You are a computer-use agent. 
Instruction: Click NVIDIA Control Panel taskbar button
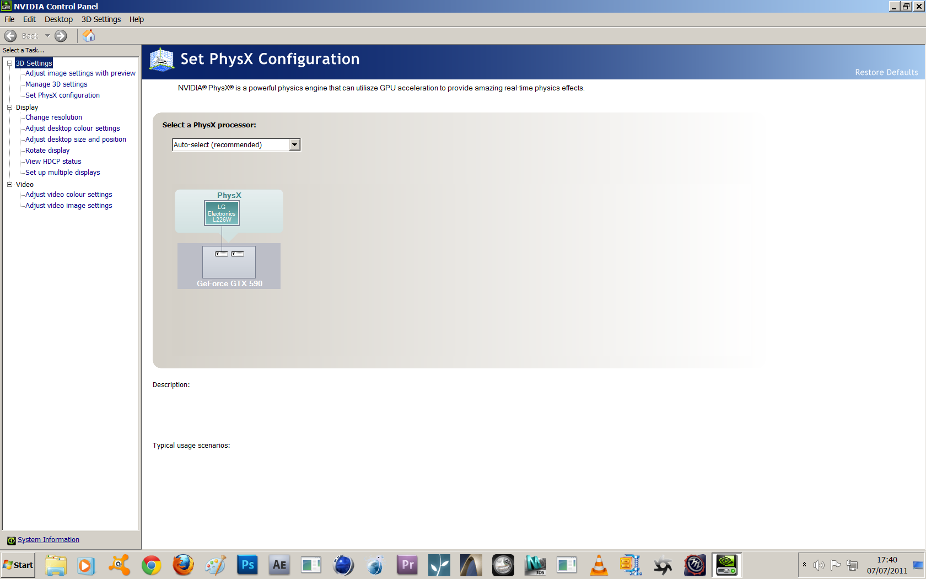(727, 565)
